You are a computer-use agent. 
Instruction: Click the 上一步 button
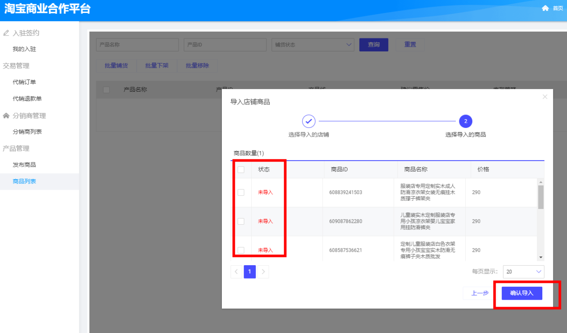click(480, 293)
